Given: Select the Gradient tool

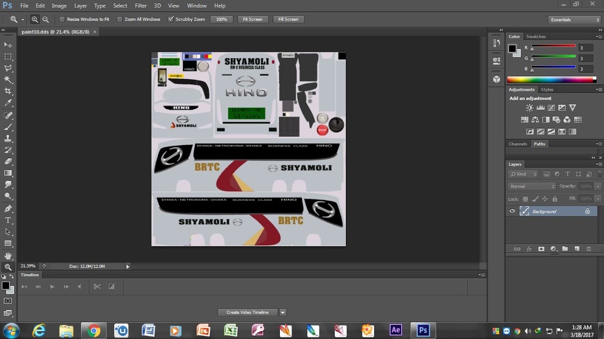Looking at the screenshot, I should tap(8, 173).
